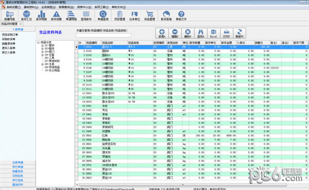Open the document detail list icon
Viewport: 309px width, 190px height.
[71, 15]
